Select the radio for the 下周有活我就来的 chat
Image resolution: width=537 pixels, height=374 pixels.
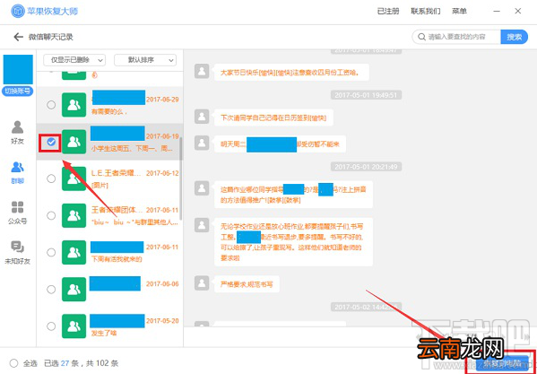tap(51, 252)
